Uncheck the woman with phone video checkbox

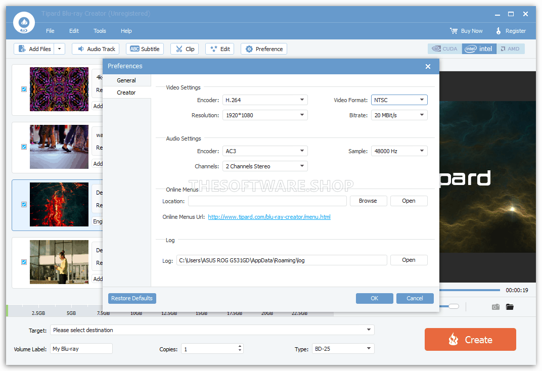point(24,262)
